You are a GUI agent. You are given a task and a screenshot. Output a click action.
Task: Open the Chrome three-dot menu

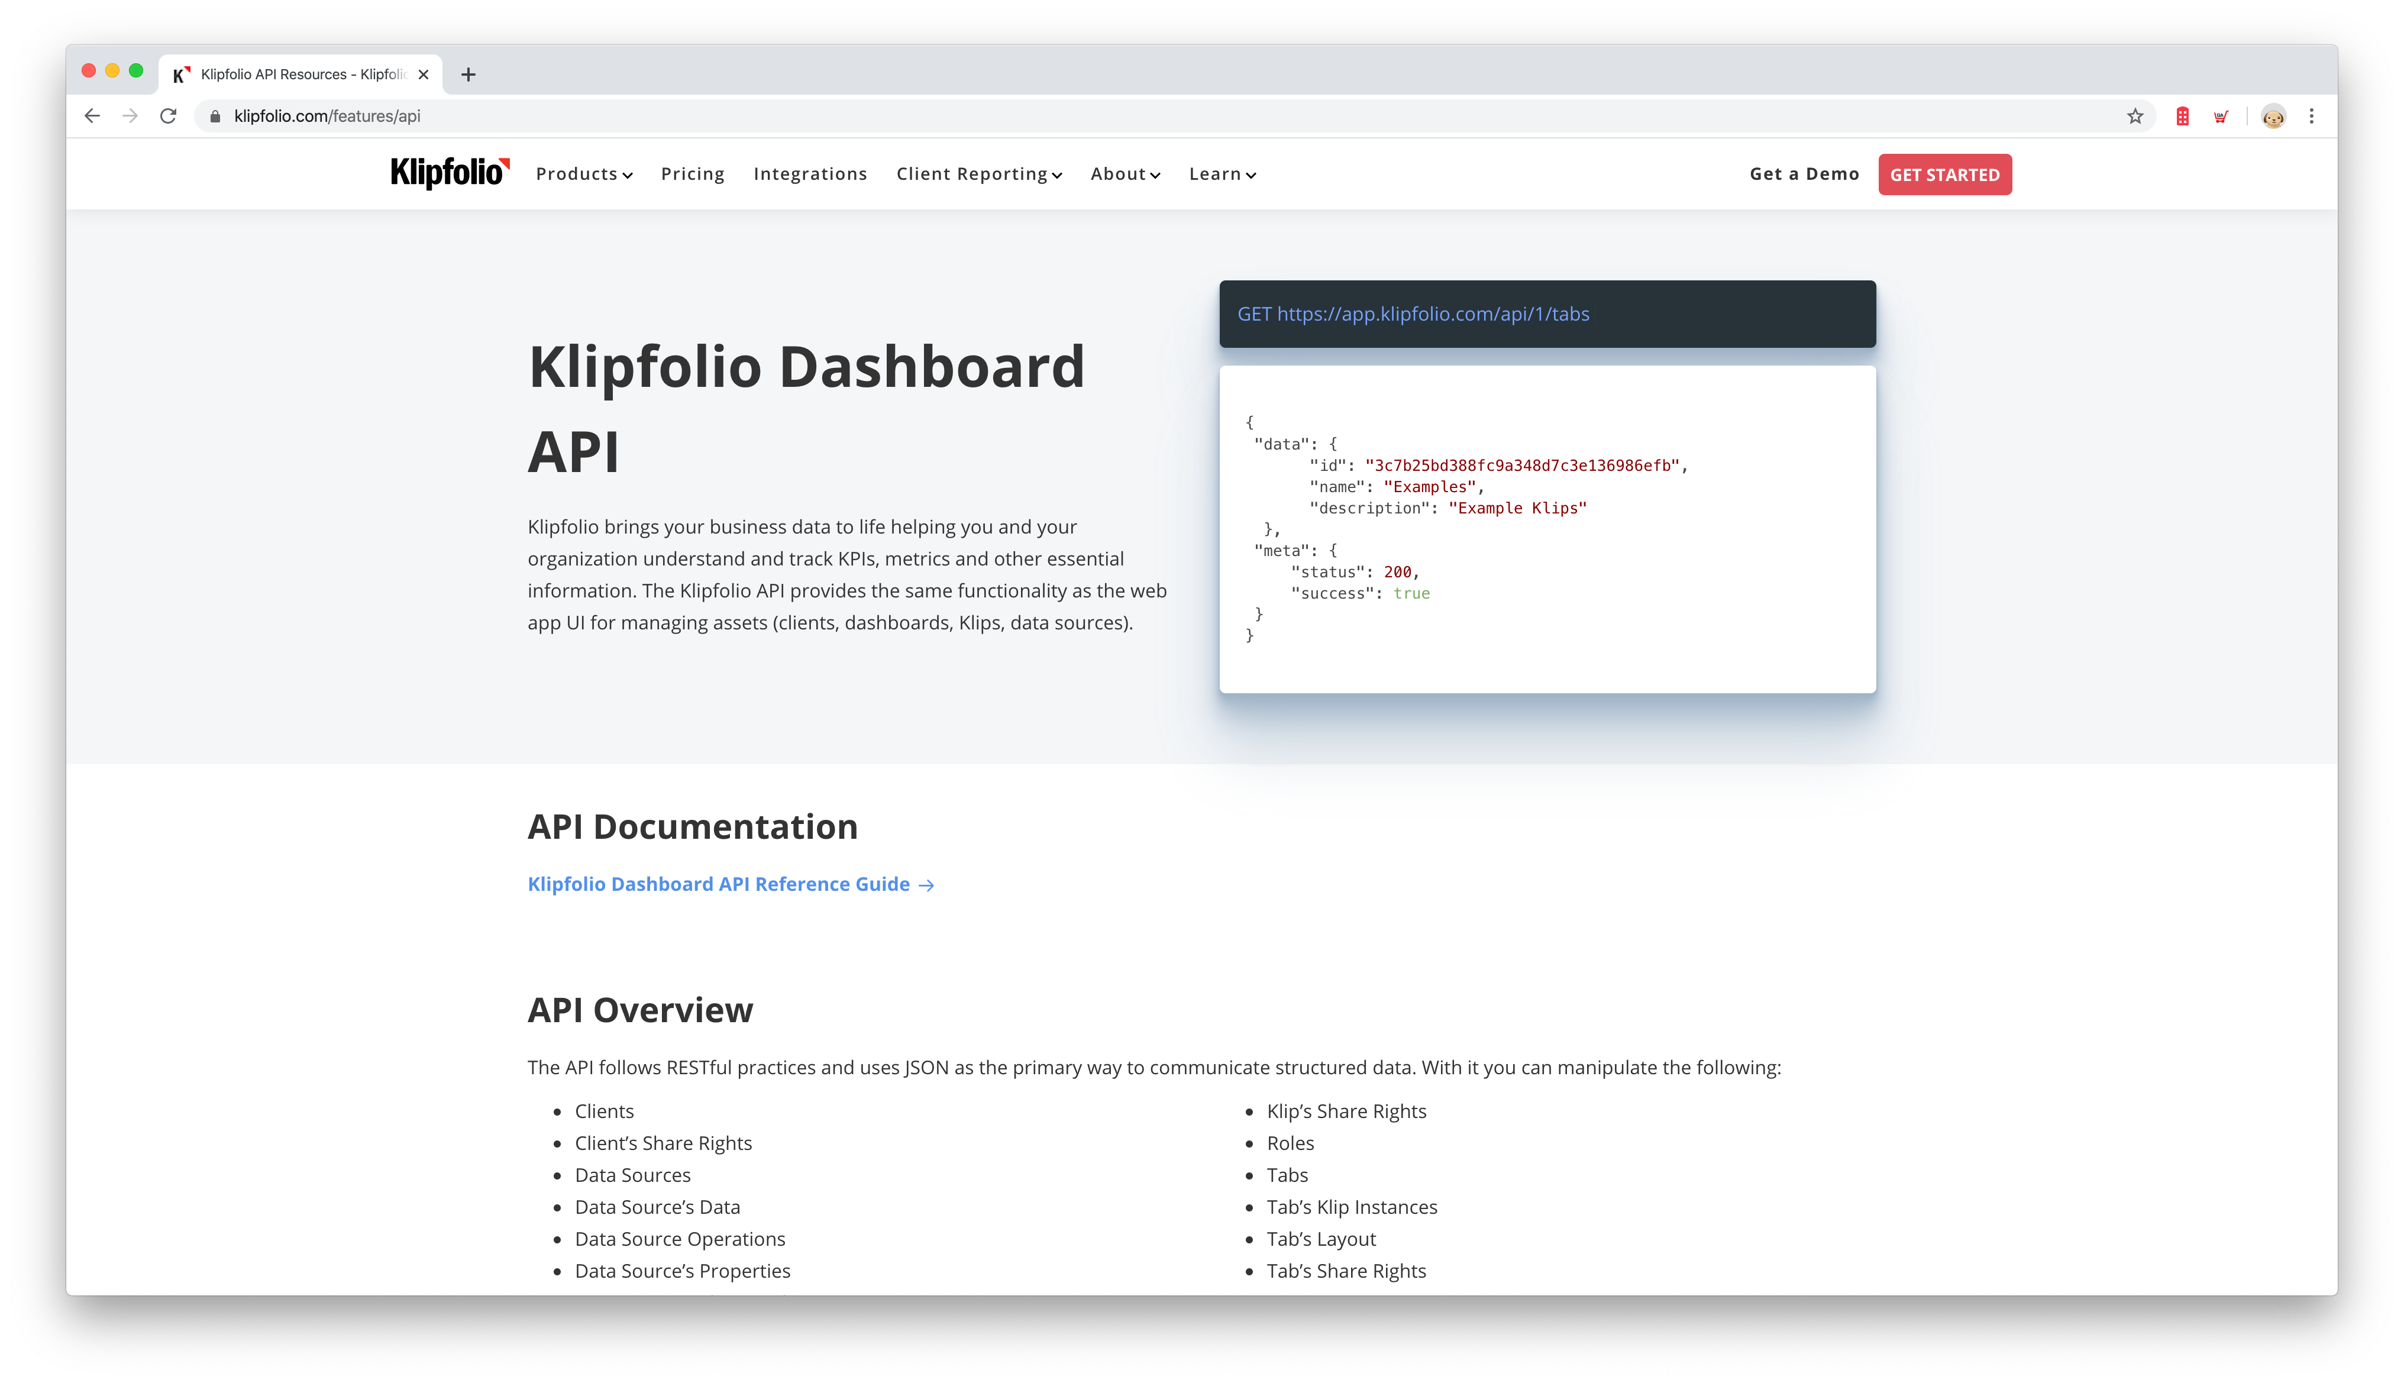point(2312,116)
